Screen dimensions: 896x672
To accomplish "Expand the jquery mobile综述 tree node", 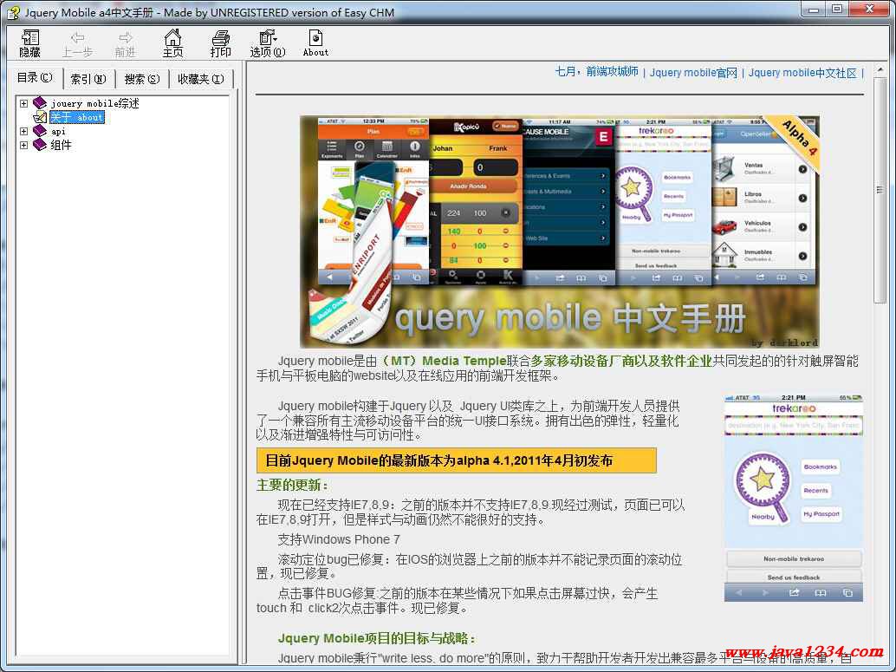I will click(x=24, y=103).
